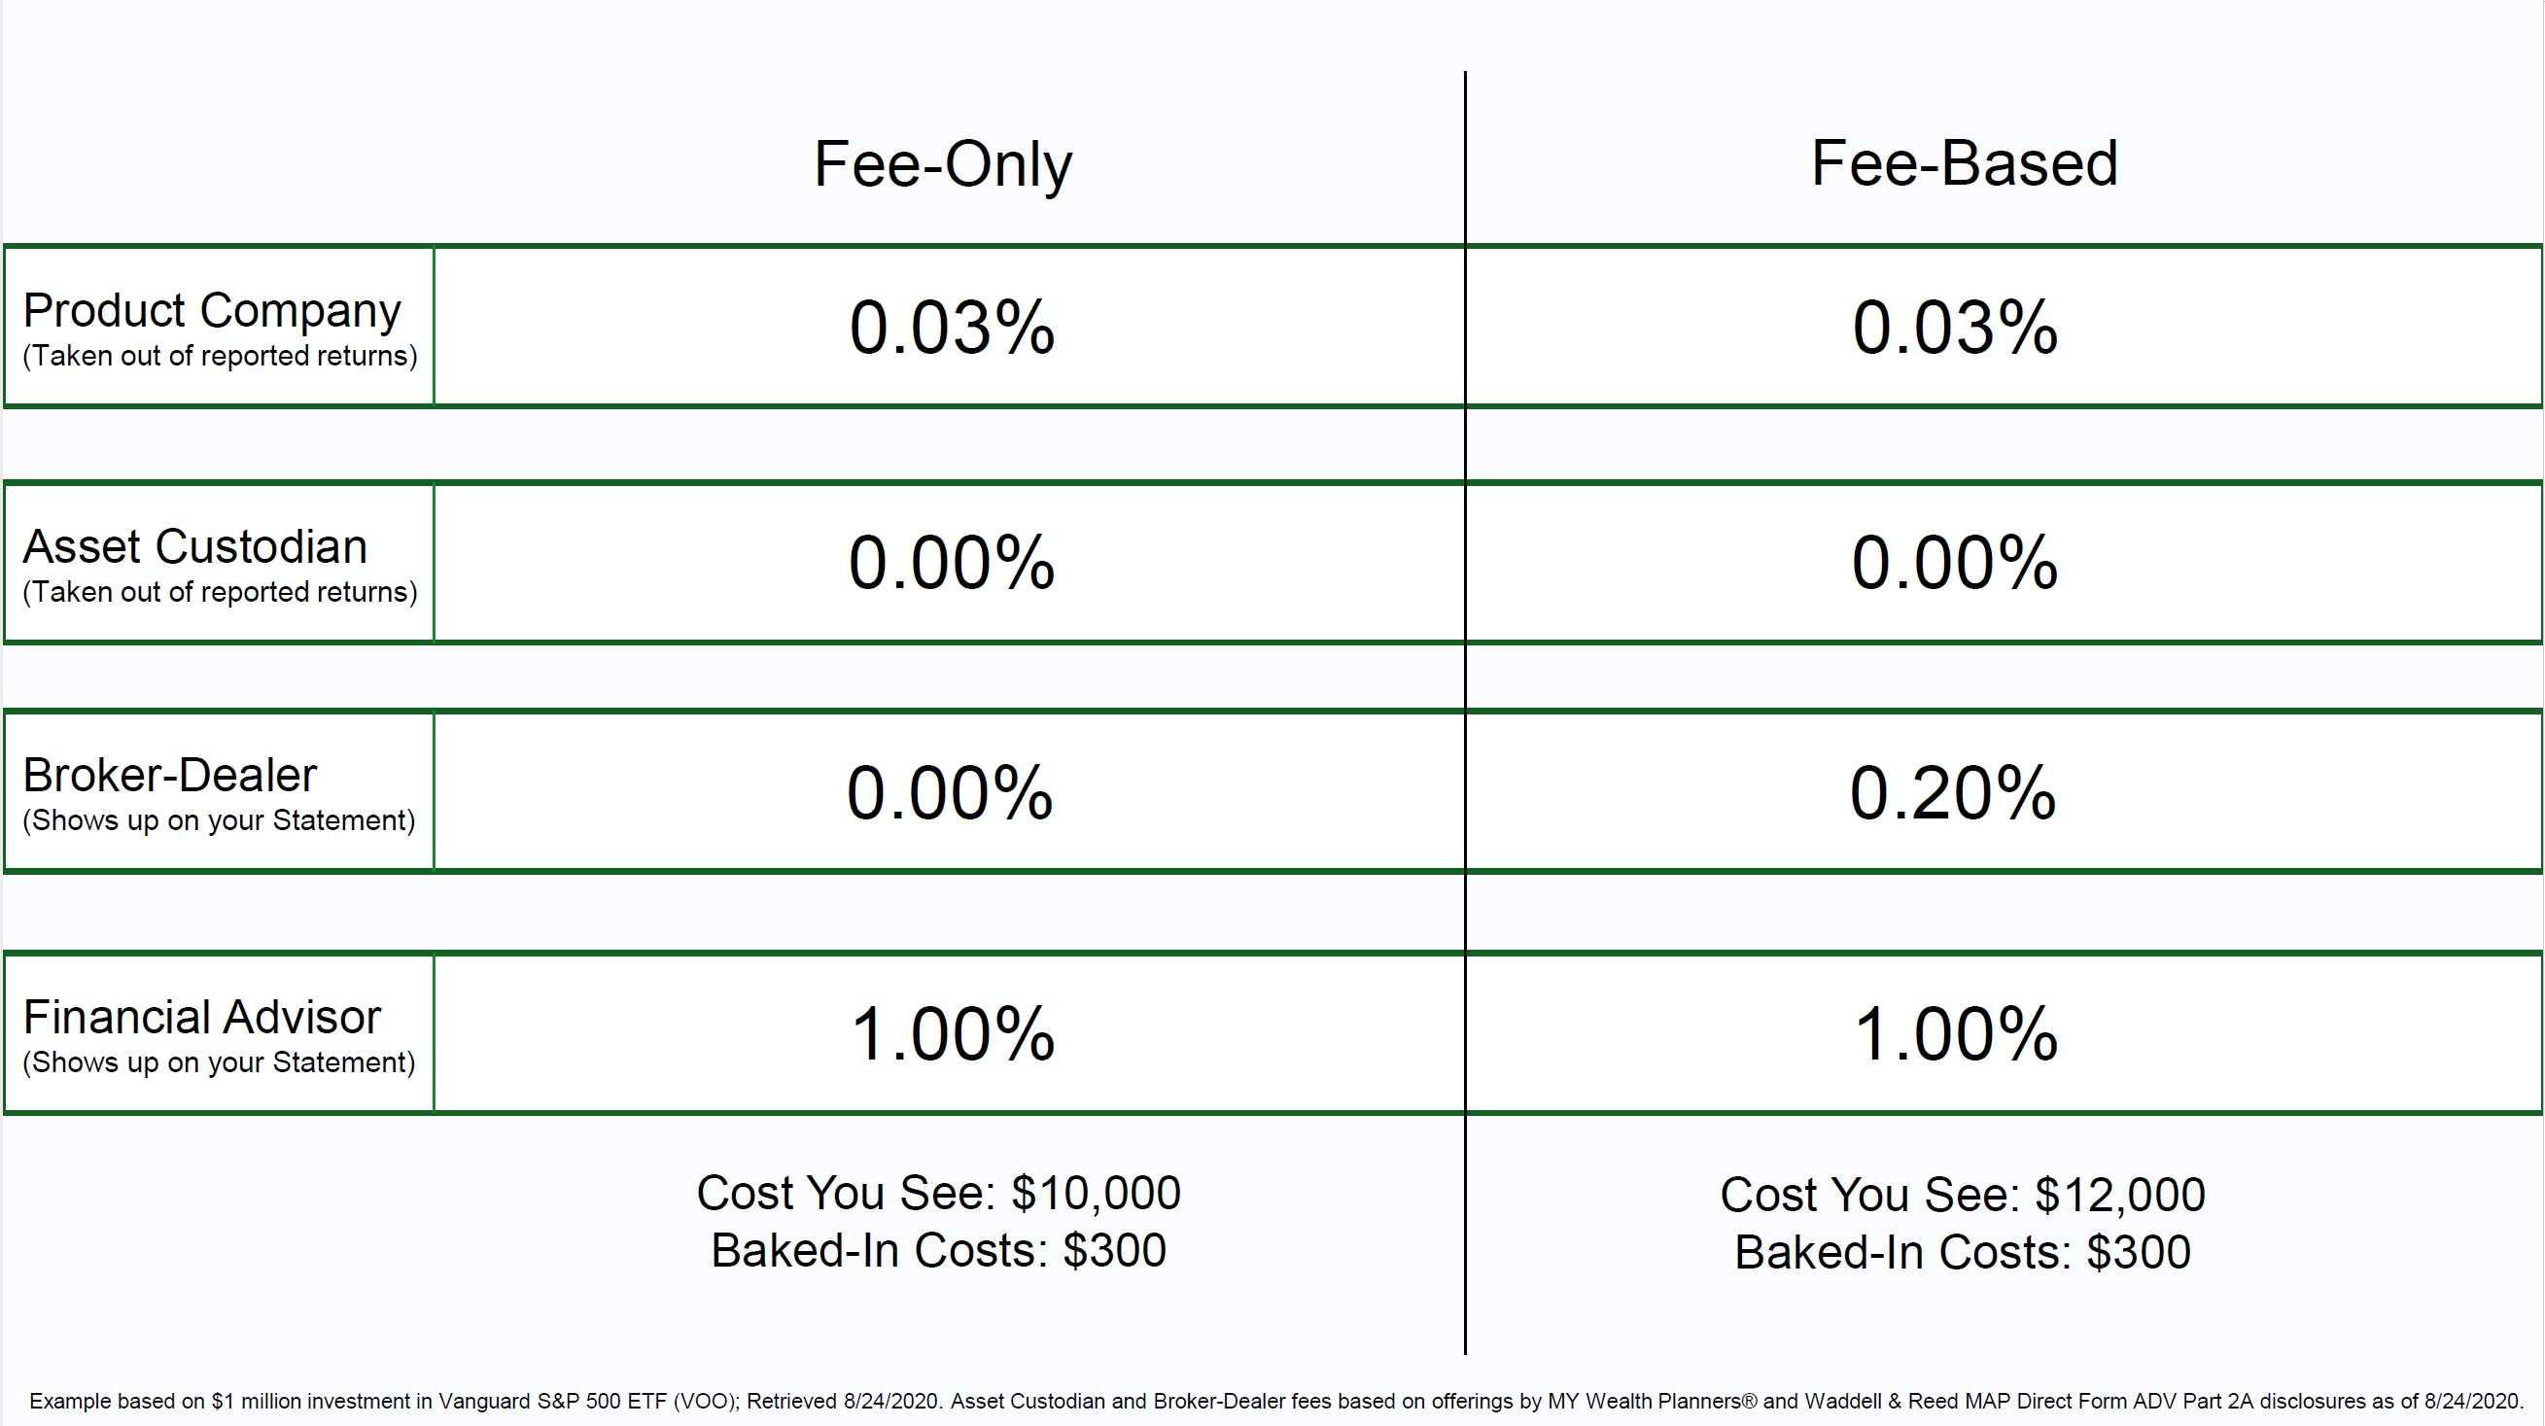This screenshot has height=1426, width=2545.
Task: Select the Product Company row label
Action: point(211,310)
